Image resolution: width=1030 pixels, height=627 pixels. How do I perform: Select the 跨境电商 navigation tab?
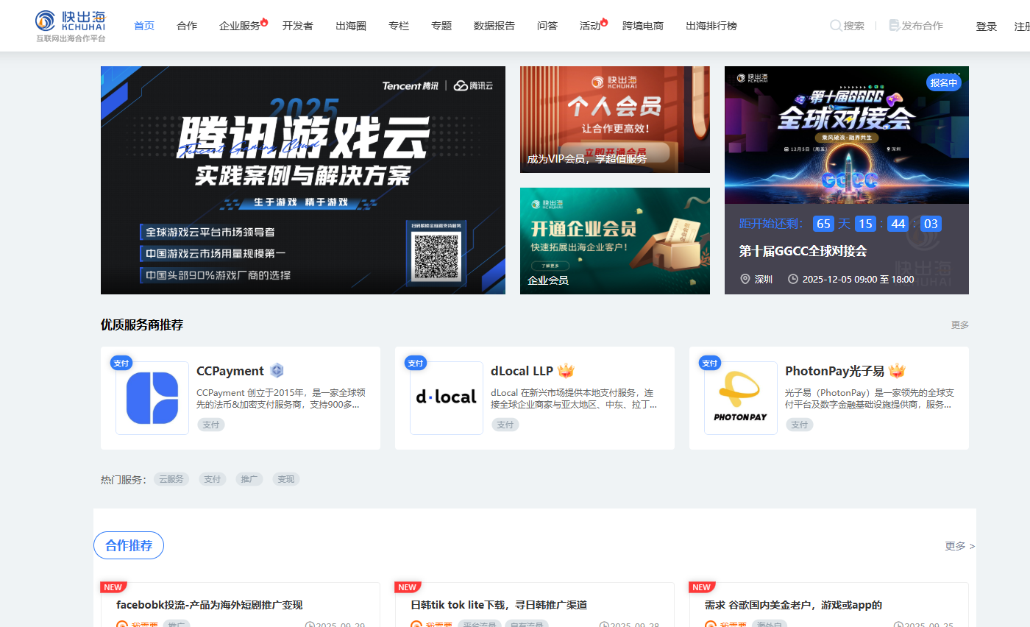(643, 26)
